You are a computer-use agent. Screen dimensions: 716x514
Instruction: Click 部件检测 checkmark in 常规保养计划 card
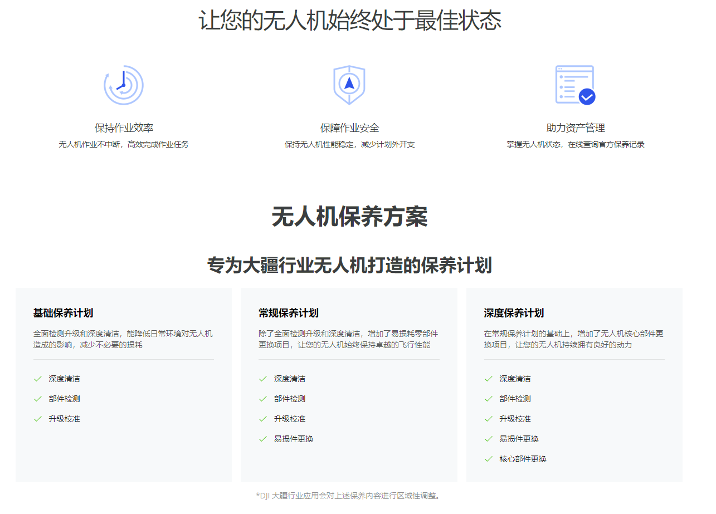263,399
